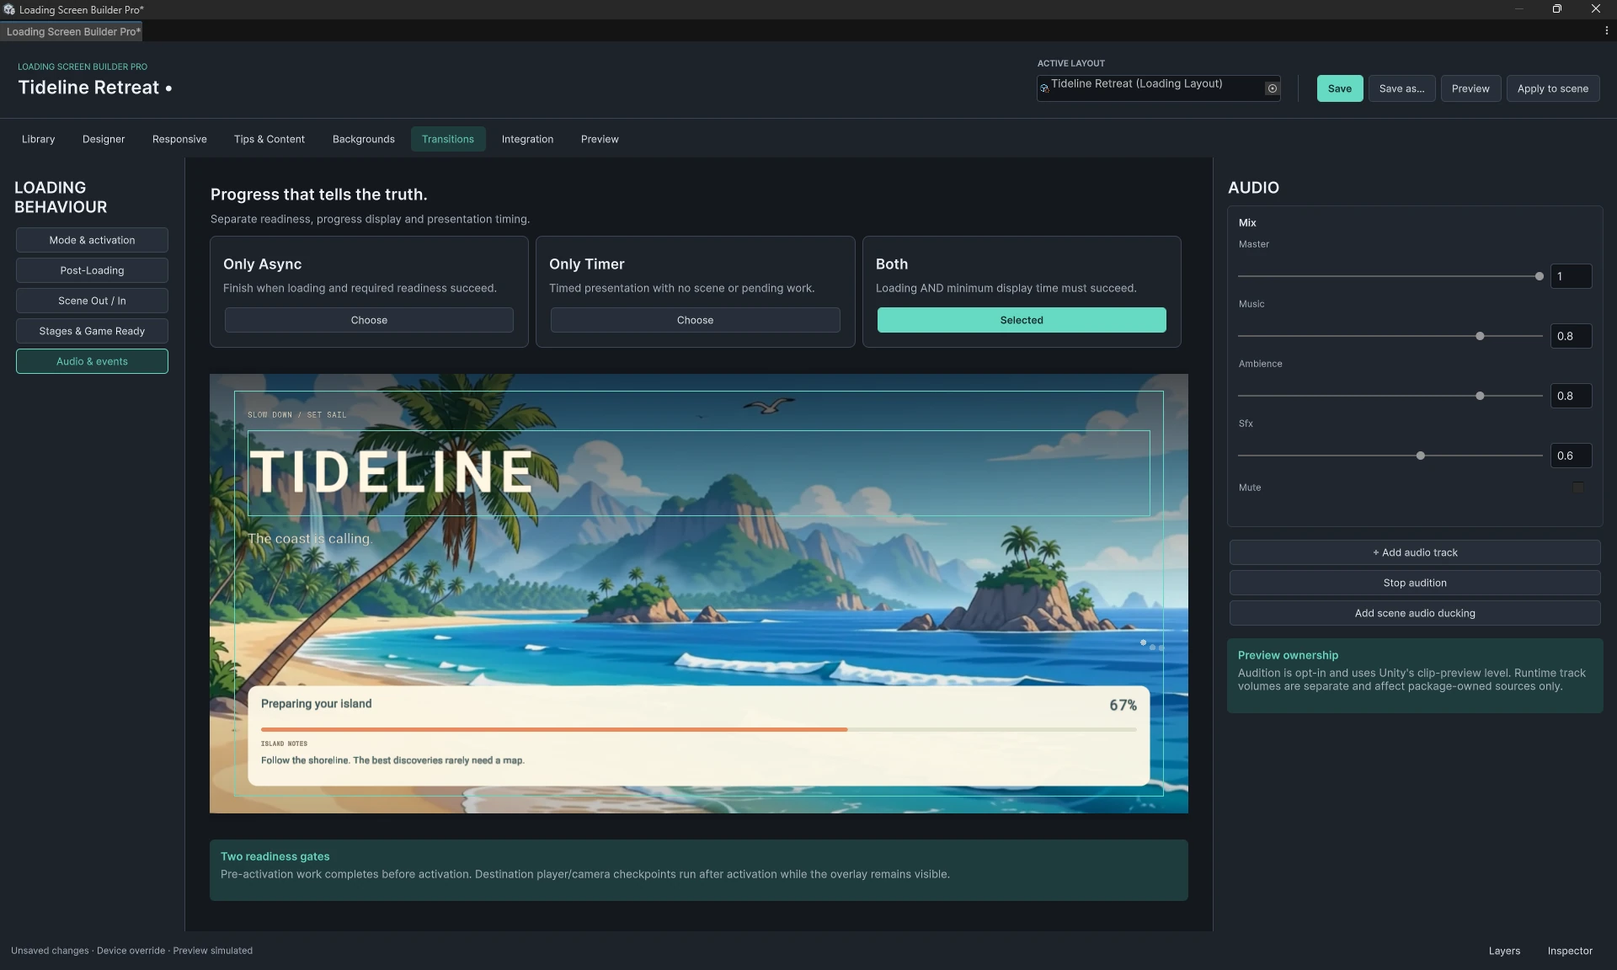This screenshot has height=970, width=1617.
Task: Switch to the Backgrounds tab
Action: coord(364,139)
